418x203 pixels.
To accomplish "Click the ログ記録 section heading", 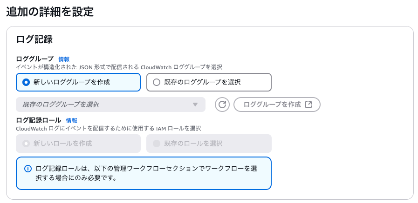I will [x=34, y=39].
